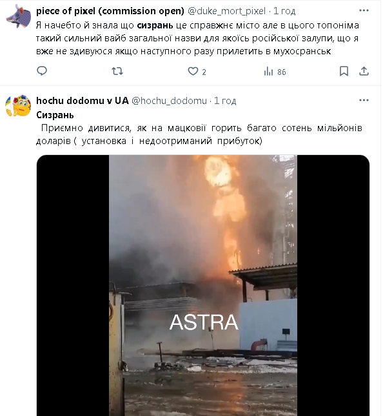Click bold сизрань keyword in first tweet
The height and width of the screenshot is (416, 383).
155,25
